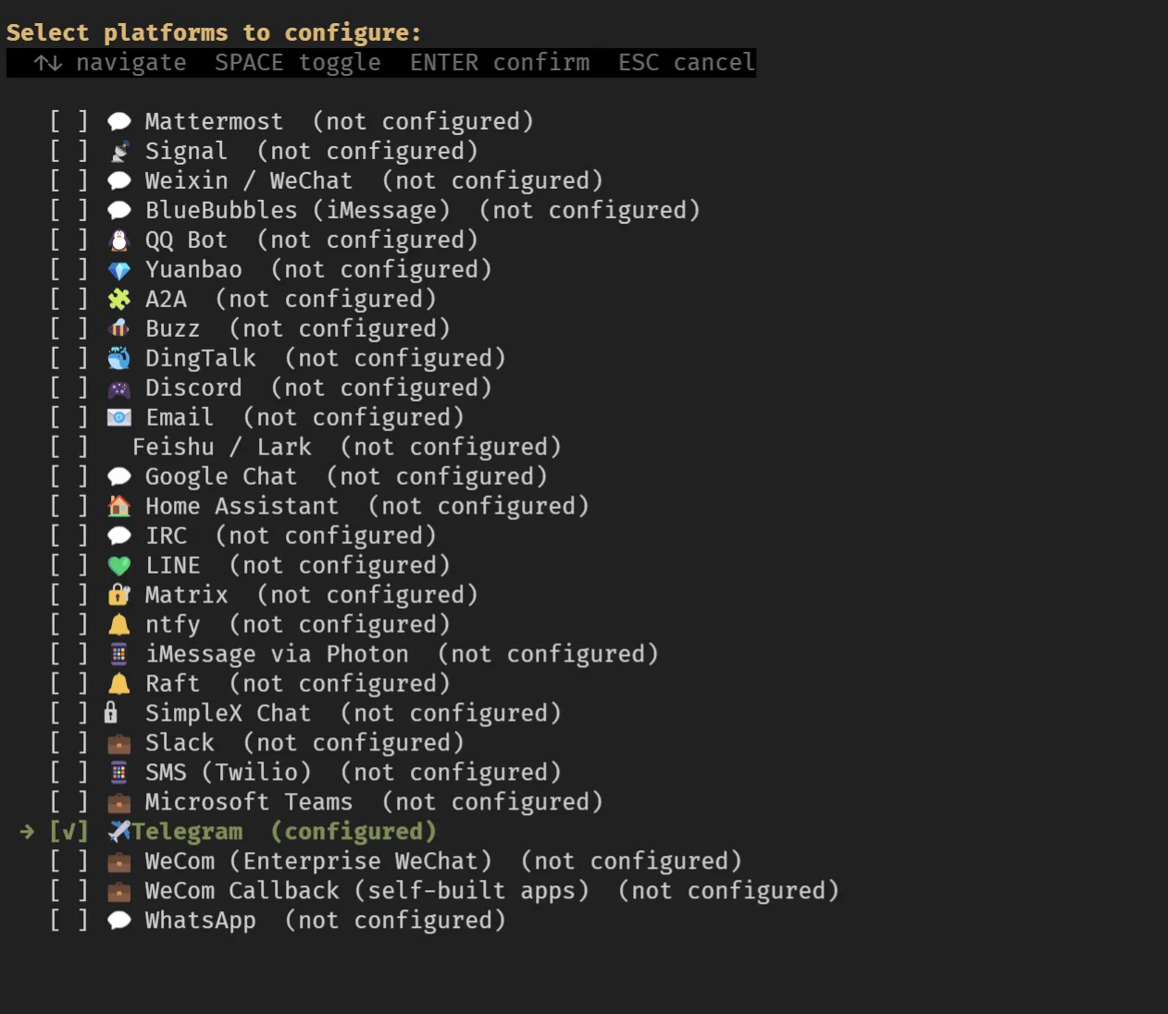Viewport: 1168px width, 1014px height.
Task: Click the ESC cancel hint
Action: tap(687, 63)
